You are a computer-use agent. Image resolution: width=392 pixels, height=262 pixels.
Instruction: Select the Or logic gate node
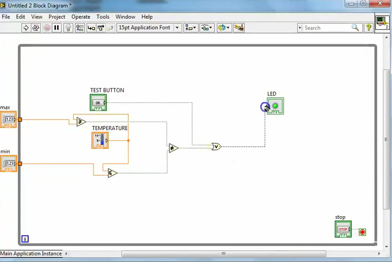click(x=216, y=146)
